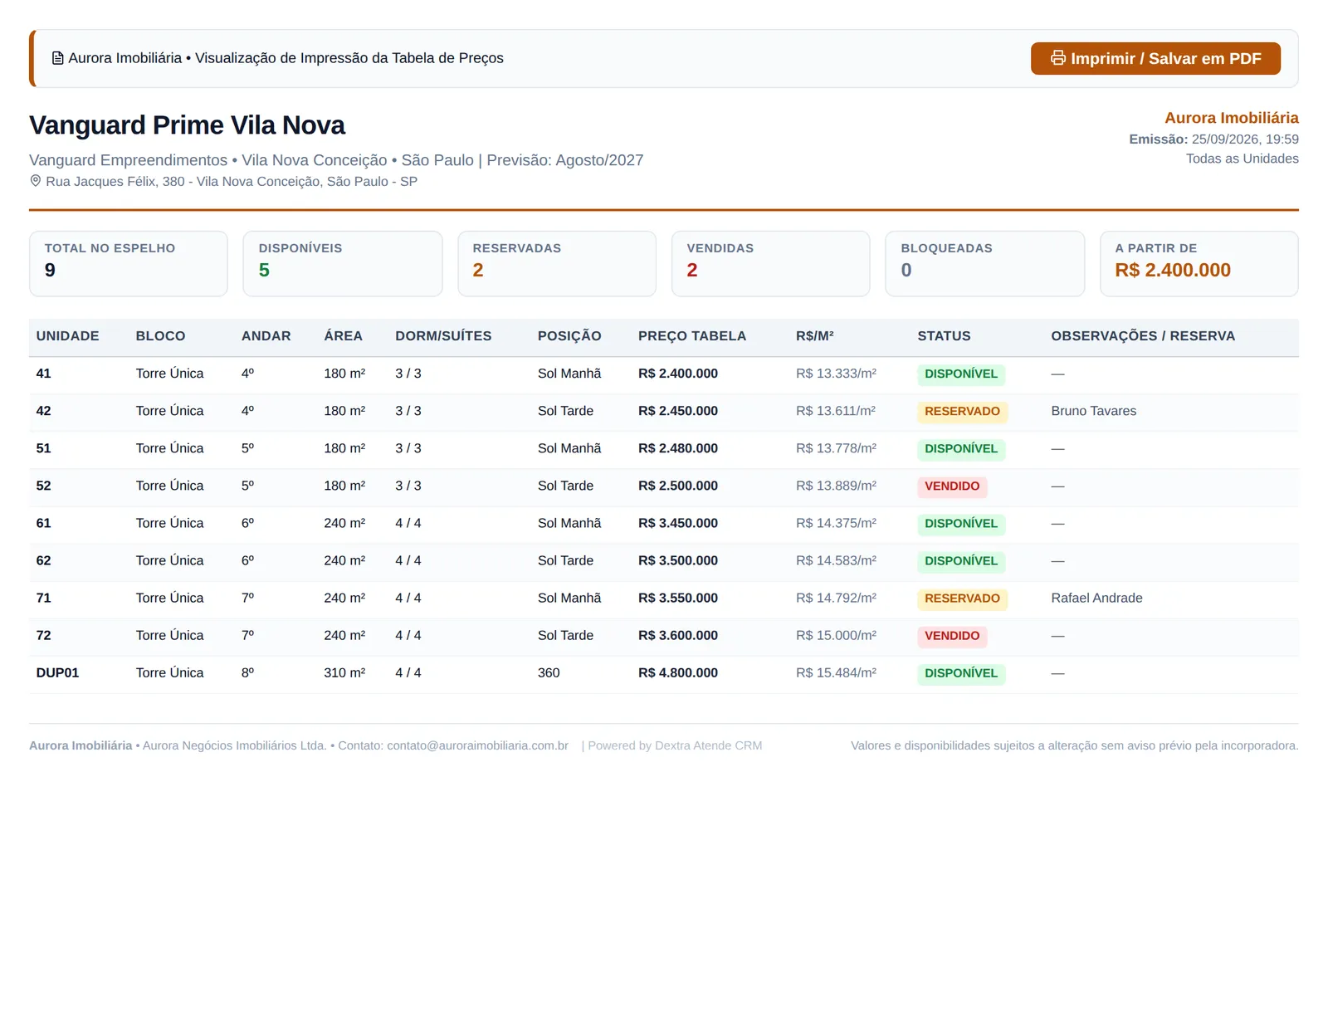Click the Aurora Imobiliária brand name top right

pyautogui.click(x=1231, y=118)
